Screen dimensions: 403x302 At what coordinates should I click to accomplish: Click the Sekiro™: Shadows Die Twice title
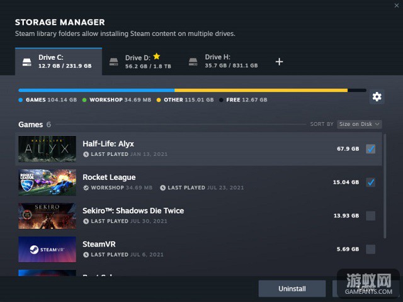pos(133,211)
